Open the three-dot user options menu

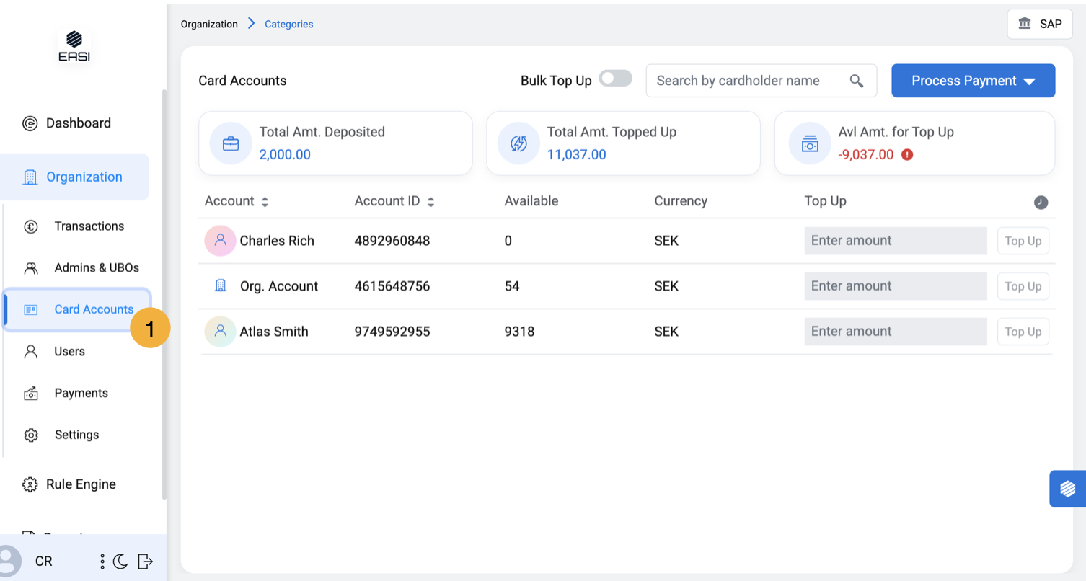tap(102, 561)
